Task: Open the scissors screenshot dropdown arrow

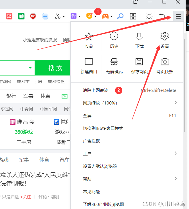Action: (x=64, y=17)
